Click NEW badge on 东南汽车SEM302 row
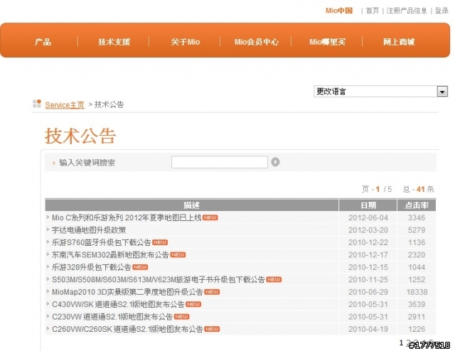This screenshot has width=455, height=351. point(178,254)
